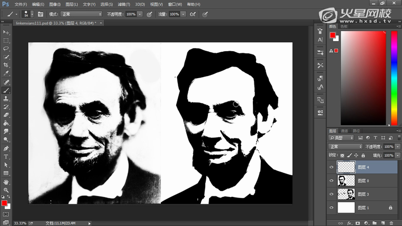
Task: Select the 图层 1 layer thumbnail
Action: click(x=345, y=208)
